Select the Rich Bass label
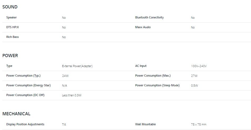The image size is (251, 130). pyautogui.click(x=12, y=37)
